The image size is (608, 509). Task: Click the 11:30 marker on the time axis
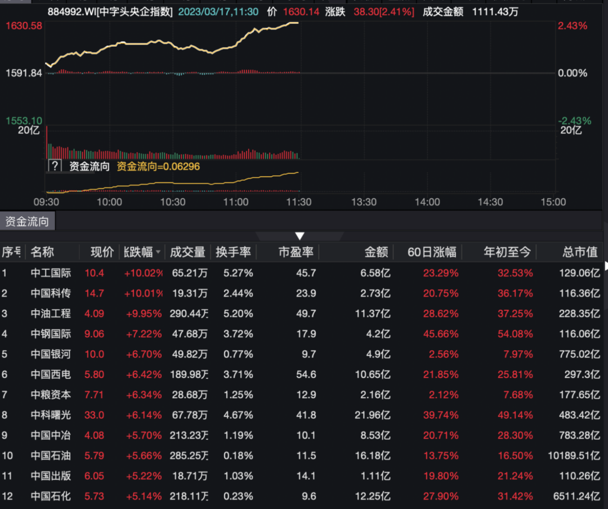click(x=298, y=202)
